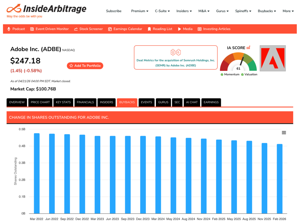Click the Dec 2022 bar
Screen dimensions: 300x223
[82, 174]
